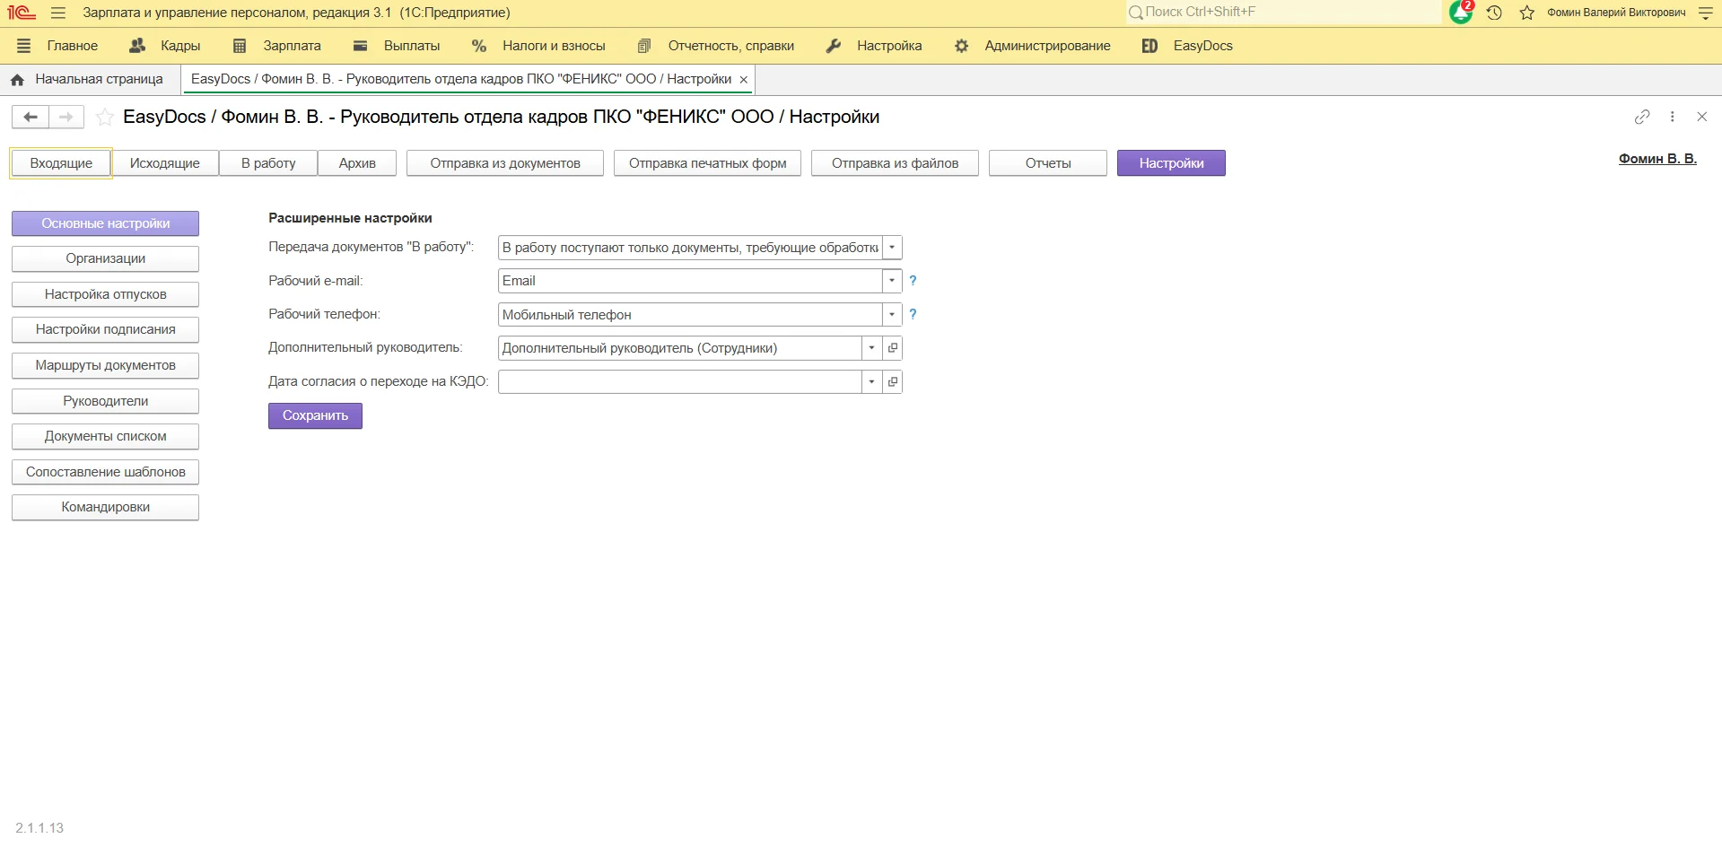Screen dimensions: 1722x847
Task: Open value picker for Дополнительный руководитель
Action: point(892,348)
